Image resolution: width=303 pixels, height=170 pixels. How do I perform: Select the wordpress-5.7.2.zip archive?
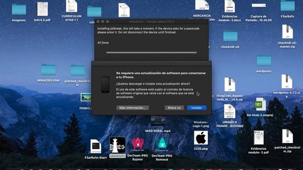tap(287, 82)
